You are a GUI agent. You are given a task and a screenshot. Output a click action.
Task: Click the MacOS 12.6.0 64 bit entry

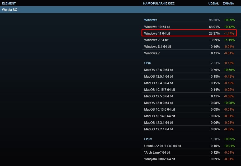pyautogui.click(x=158, y=70)
